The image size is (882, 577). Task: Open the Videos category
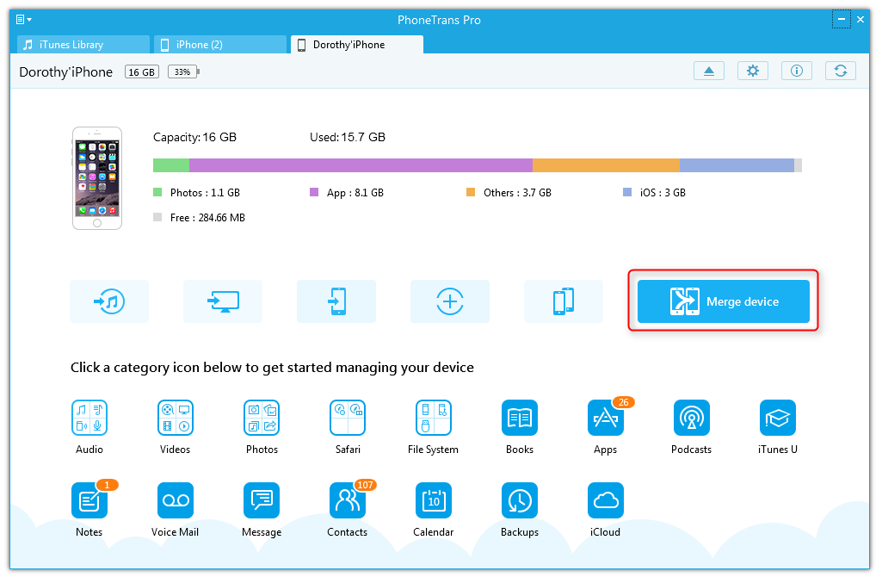coord(176,418)
